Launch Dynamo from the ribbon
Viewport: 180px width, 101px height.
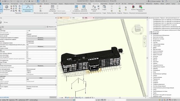(133, 8)
